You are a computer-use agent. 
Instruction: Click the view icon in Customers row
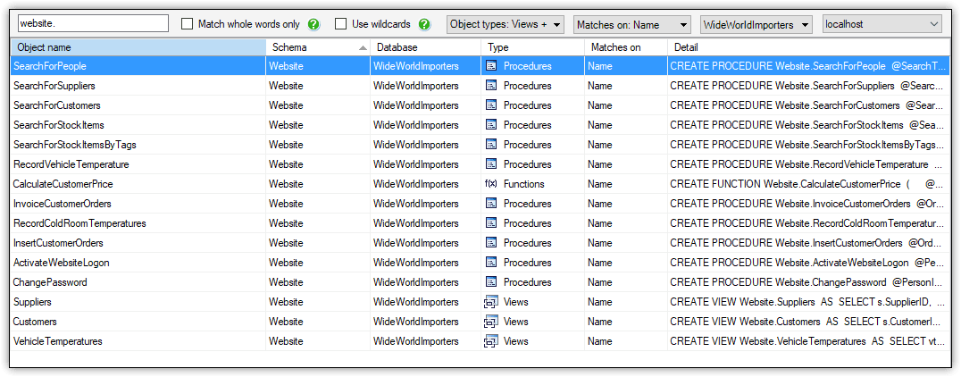[x=491, y=322]
